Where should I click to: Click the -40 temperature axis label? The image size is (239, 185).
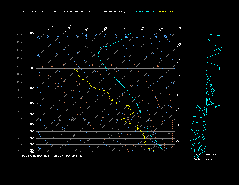pos(179,29)
